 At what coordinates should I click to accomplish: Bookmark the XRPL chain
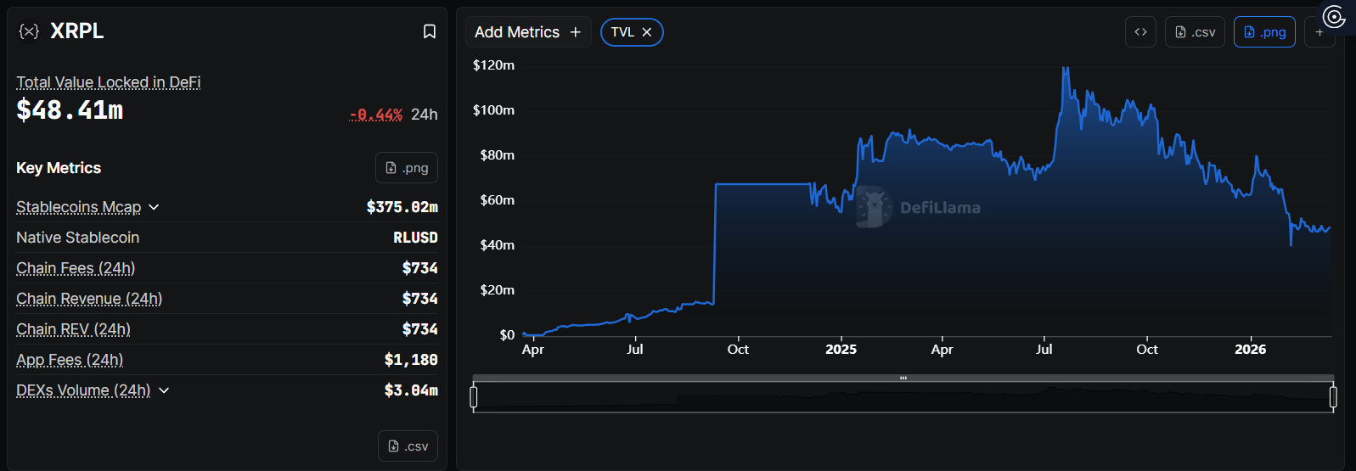pos(430,31)
